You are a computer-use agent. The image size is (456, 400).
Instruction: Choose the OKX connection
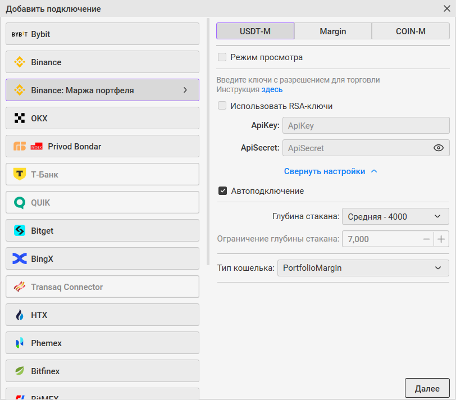[102, 118]
